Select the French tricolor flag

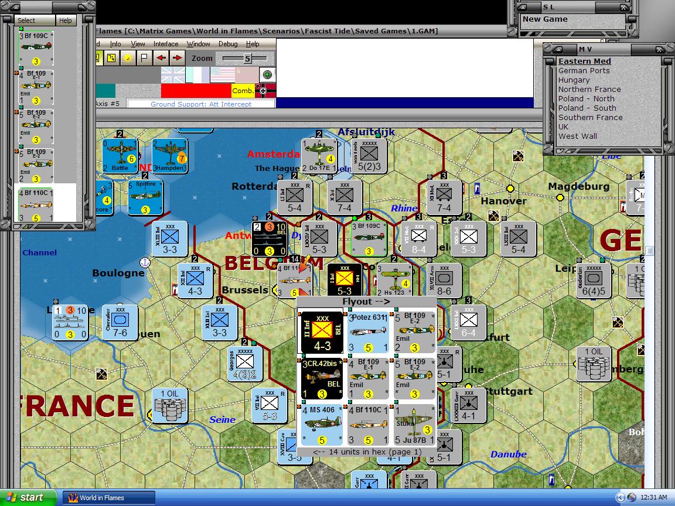pyautogui.click(x=197, y=75)
